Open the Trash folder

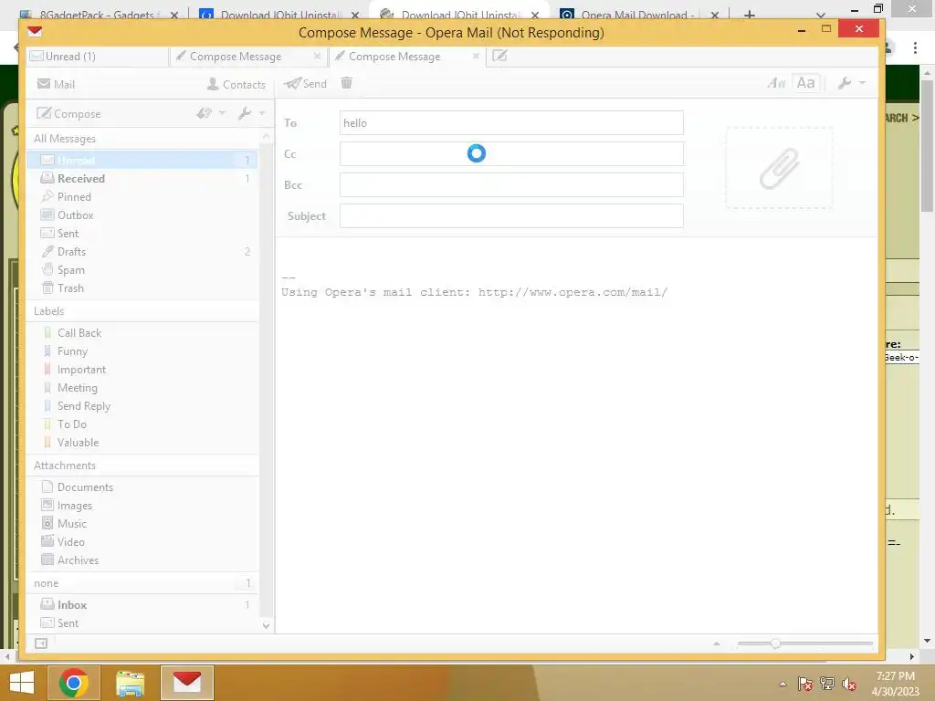(142, 288)
